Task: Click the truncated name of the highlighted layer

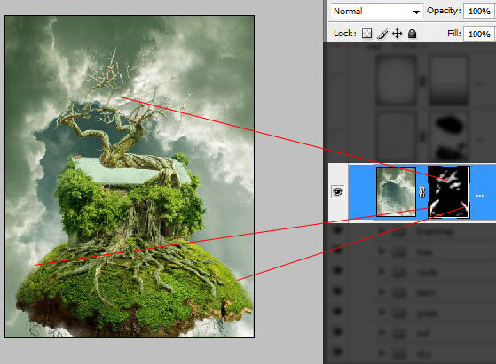Action: click(x=480, y=196)
